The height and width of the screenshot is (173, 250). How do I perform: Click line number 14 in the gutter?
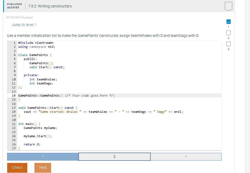coord(14,95)
